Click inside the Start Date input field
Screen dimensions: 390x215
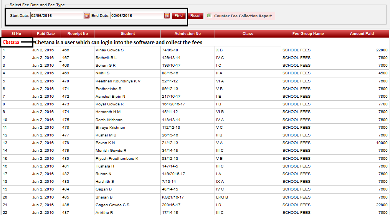(56, 16)
